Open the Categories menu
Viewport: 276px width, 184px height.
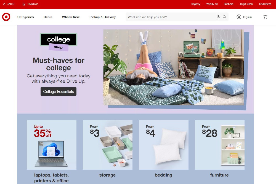tap(25, 17)
